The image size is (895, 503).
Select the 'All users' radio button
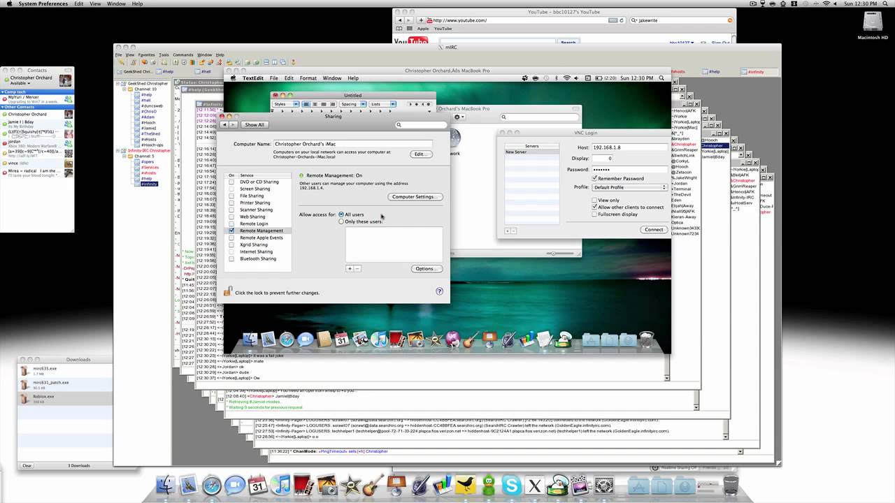[341, 214]
